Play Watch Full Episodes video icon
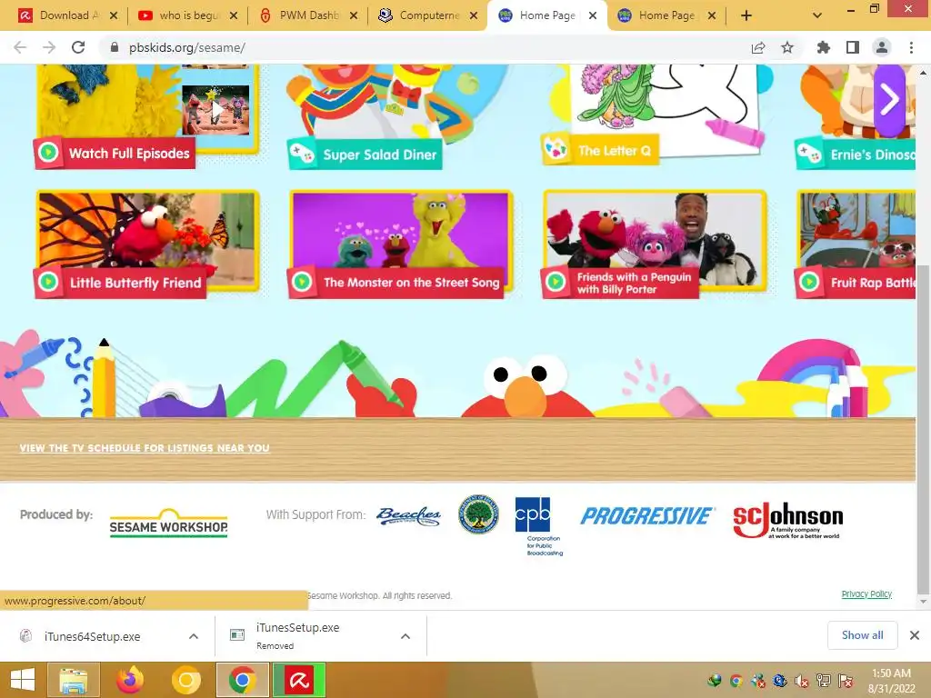The image size is (931, 698). coord(48,153)
